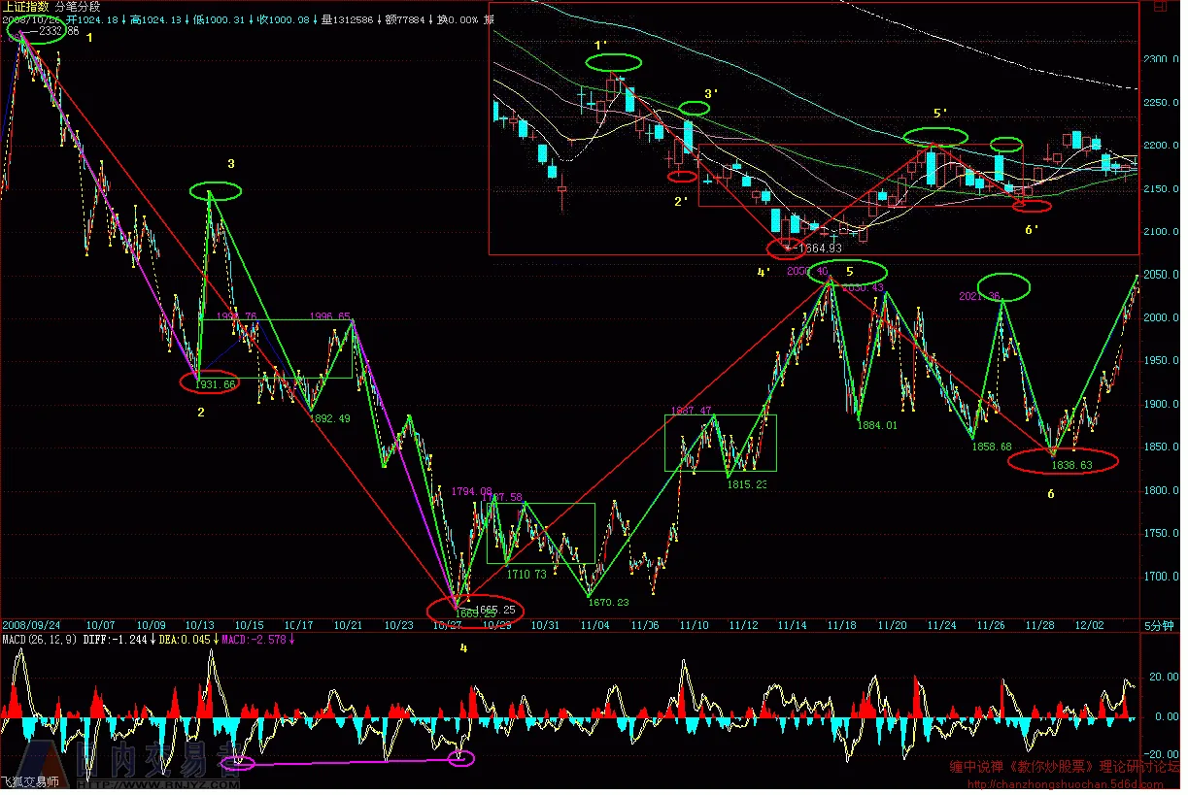
Task: Select the 11/18 date on the time axis
Action: click(841, 625)
